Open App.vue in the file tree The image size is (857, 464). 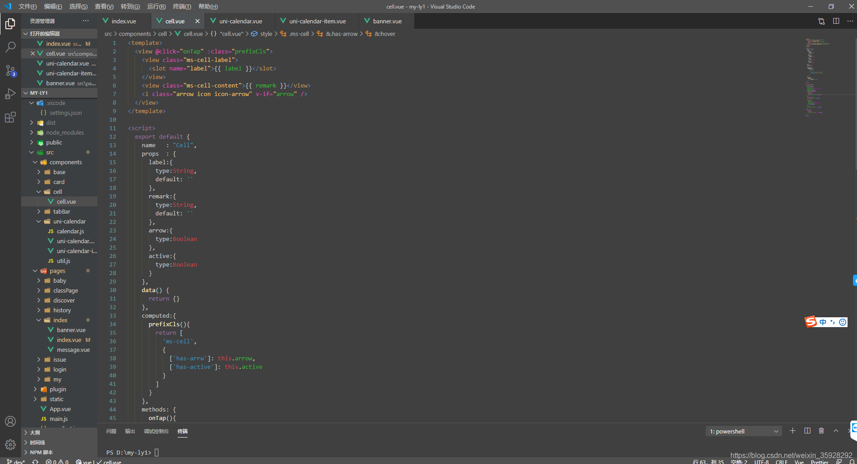pyautogui.click(x=60, y=409)
